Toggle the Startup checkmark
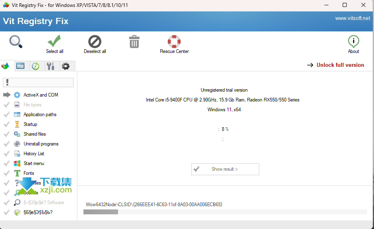The width and height of the screenshot is (374, 229). [7, 124]
